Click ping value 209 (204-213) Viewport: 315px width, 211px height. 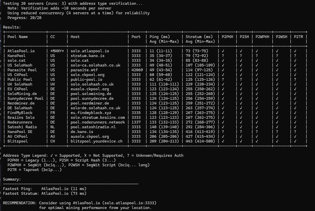pos(164,141)
